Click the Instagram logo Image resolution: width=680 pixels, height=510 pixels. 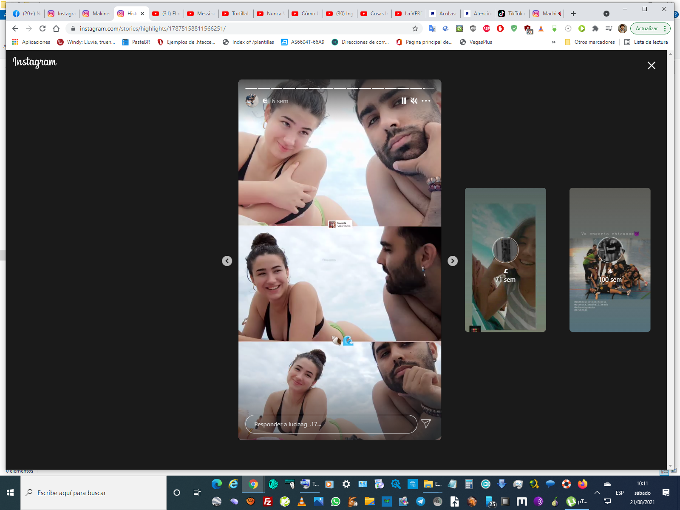tap(34, 62)
